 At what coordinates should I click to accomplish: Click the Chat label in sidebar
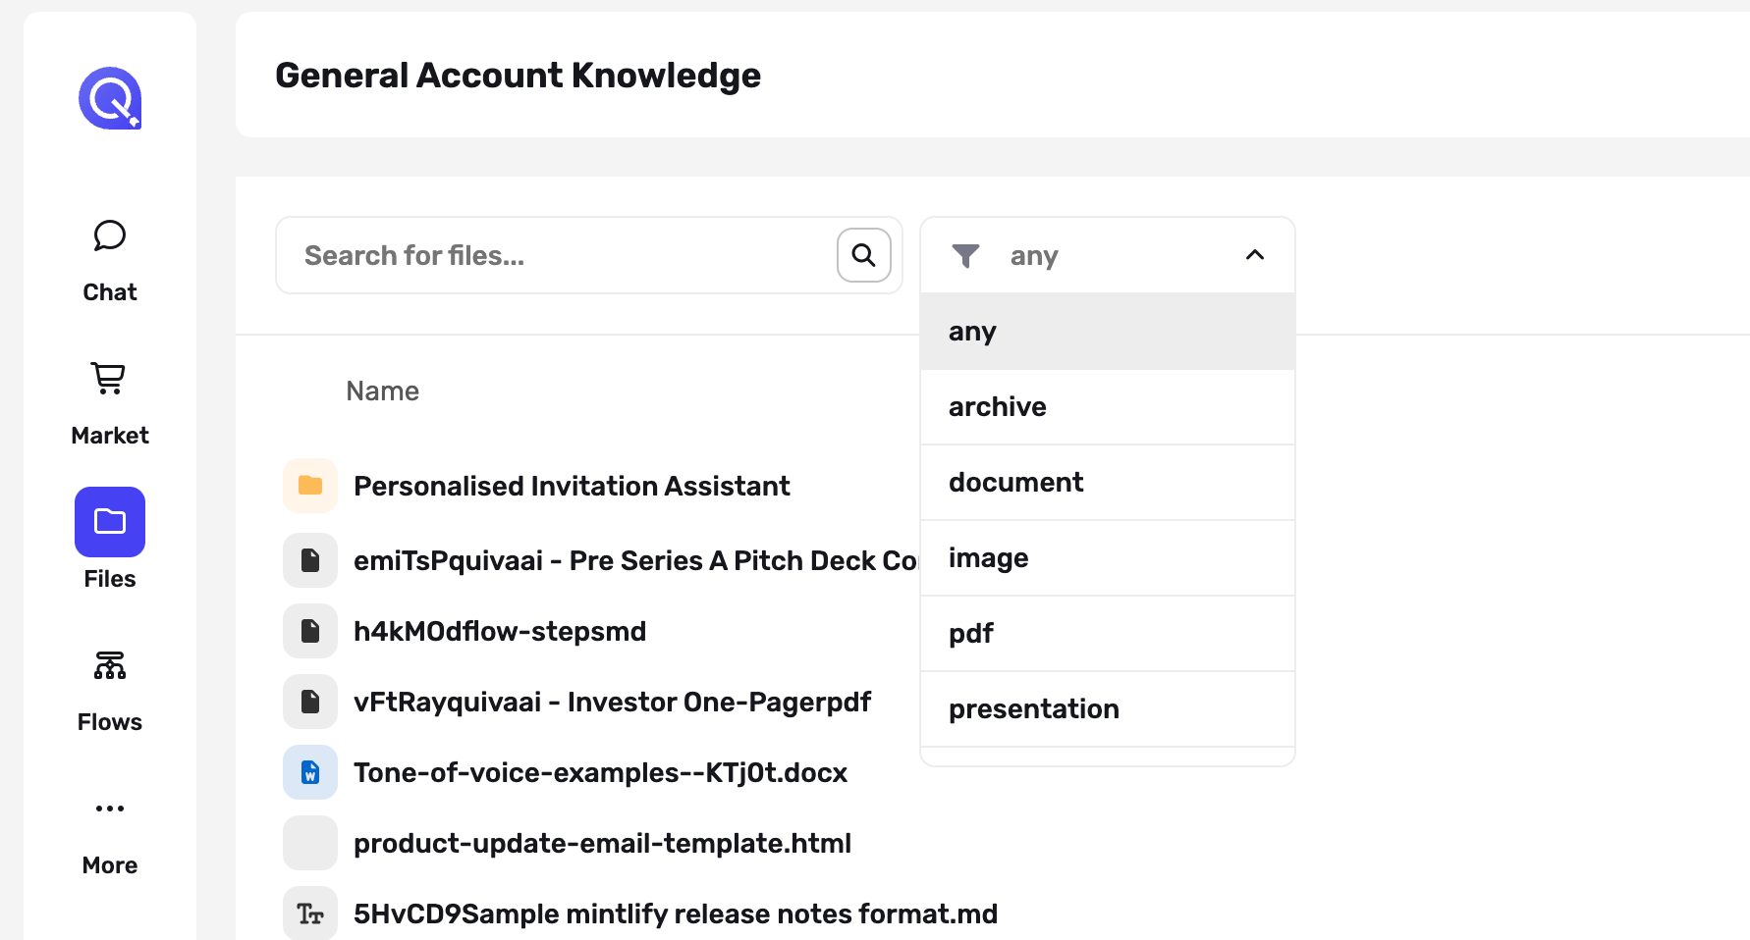pyautogui.click(x=110, y=292)
